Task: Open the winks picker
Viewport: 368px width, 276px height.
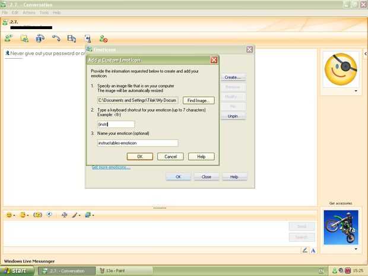Action: point(24,215)
